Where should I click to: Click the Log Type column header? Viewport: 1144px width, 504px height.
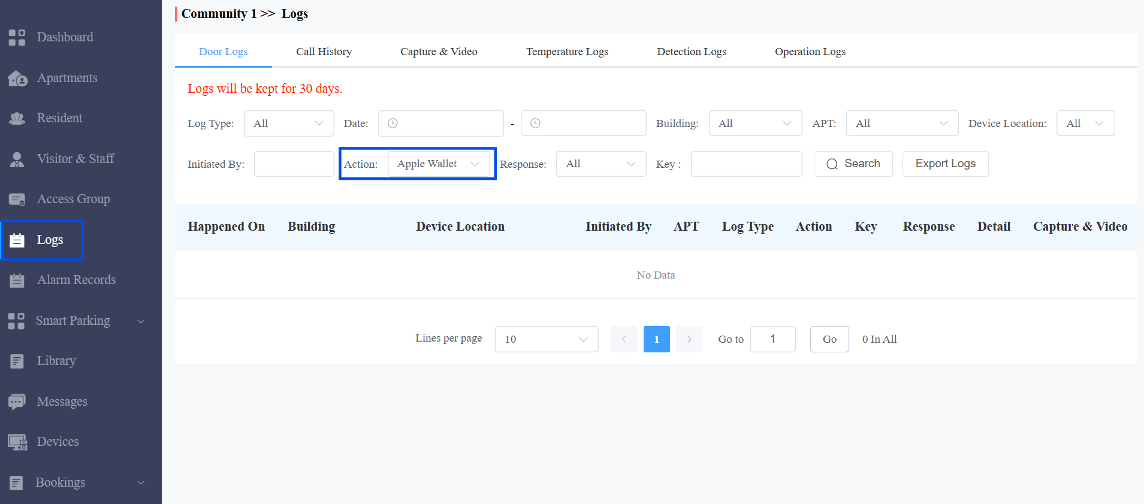(748, 227)
